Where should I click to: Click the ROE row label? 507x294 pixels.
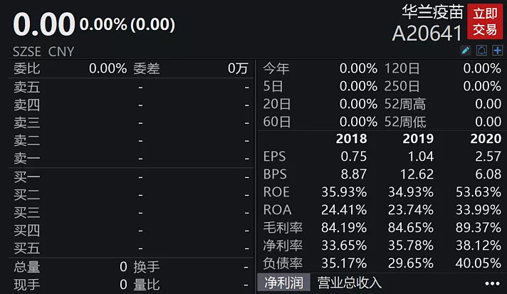click(x=276, y=192)
